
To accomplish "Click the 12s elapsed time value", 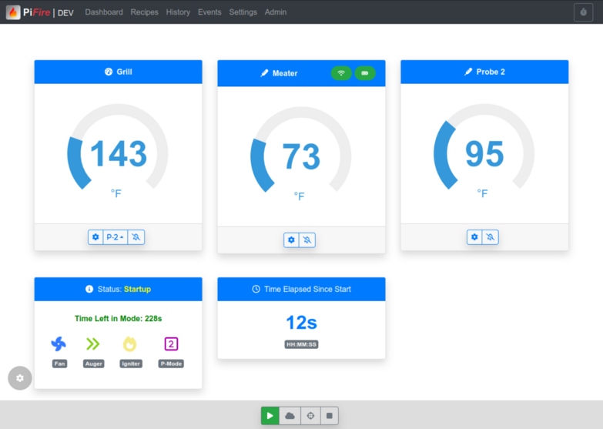I will (x=302, y=323).
